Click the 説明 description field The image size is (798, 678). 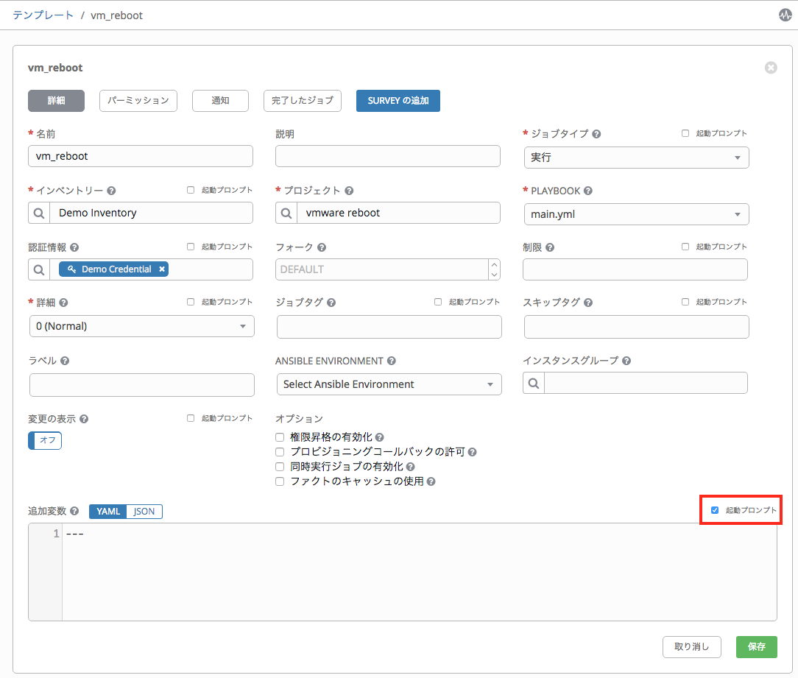388,156
